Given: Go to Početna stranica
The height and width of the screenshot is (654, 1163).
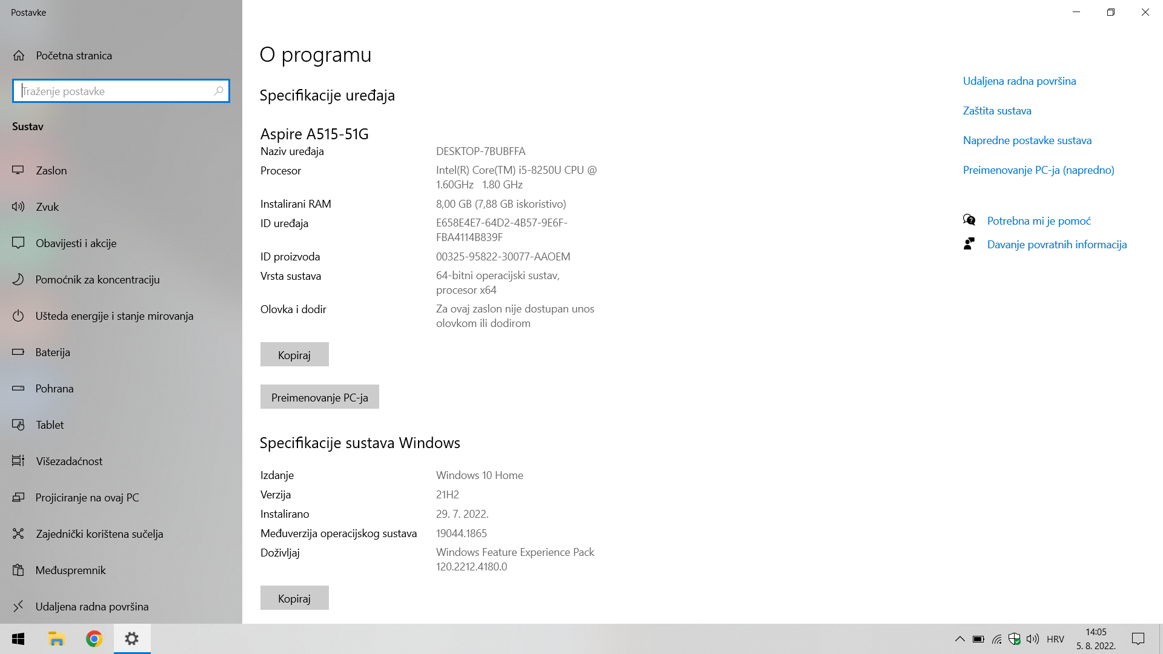Looking at the screenshot, I should (x=74, y=56).
